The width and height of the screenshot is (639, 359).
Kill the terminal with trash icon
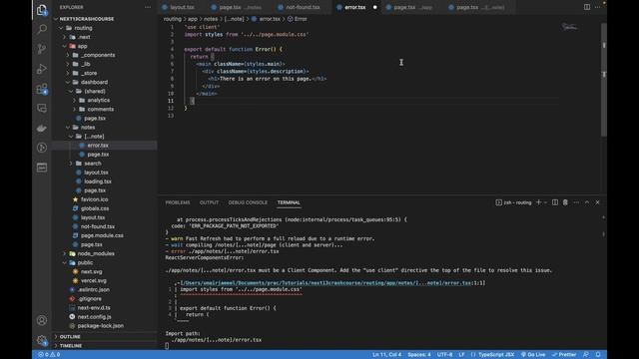[x=565, y=202]
